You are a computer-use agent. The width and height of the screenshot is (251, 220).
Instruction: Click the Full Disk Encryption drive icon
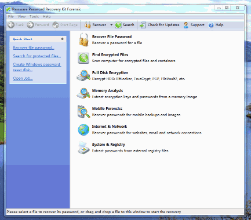click(83, 75)
